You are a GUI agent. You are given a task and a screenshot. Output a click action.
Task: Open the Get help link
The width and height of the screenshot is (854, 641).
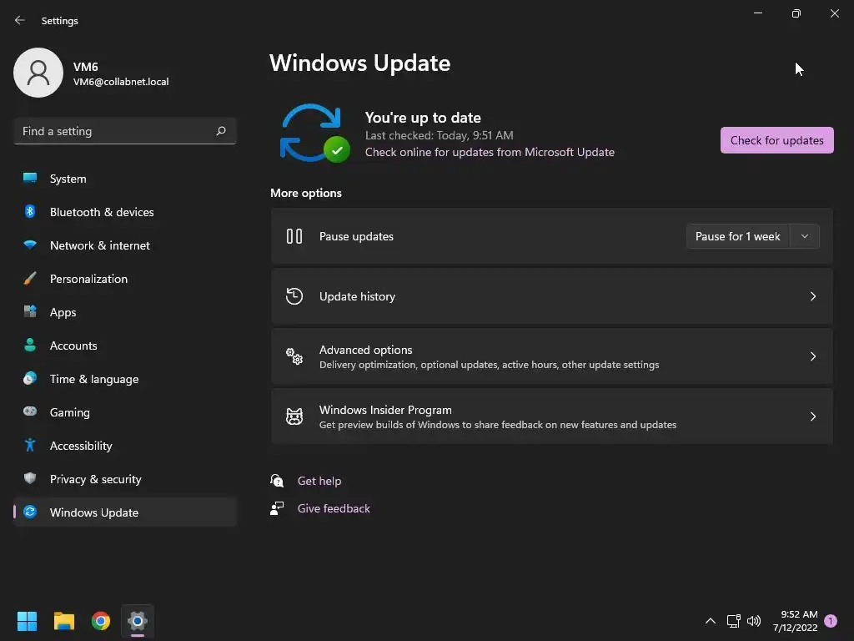tap(319, 481)
